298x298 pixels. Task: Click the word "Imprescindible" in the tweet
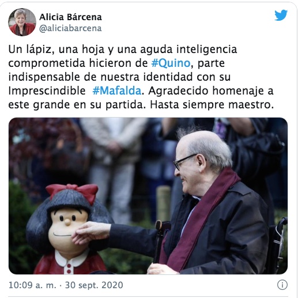pos(47,91)
